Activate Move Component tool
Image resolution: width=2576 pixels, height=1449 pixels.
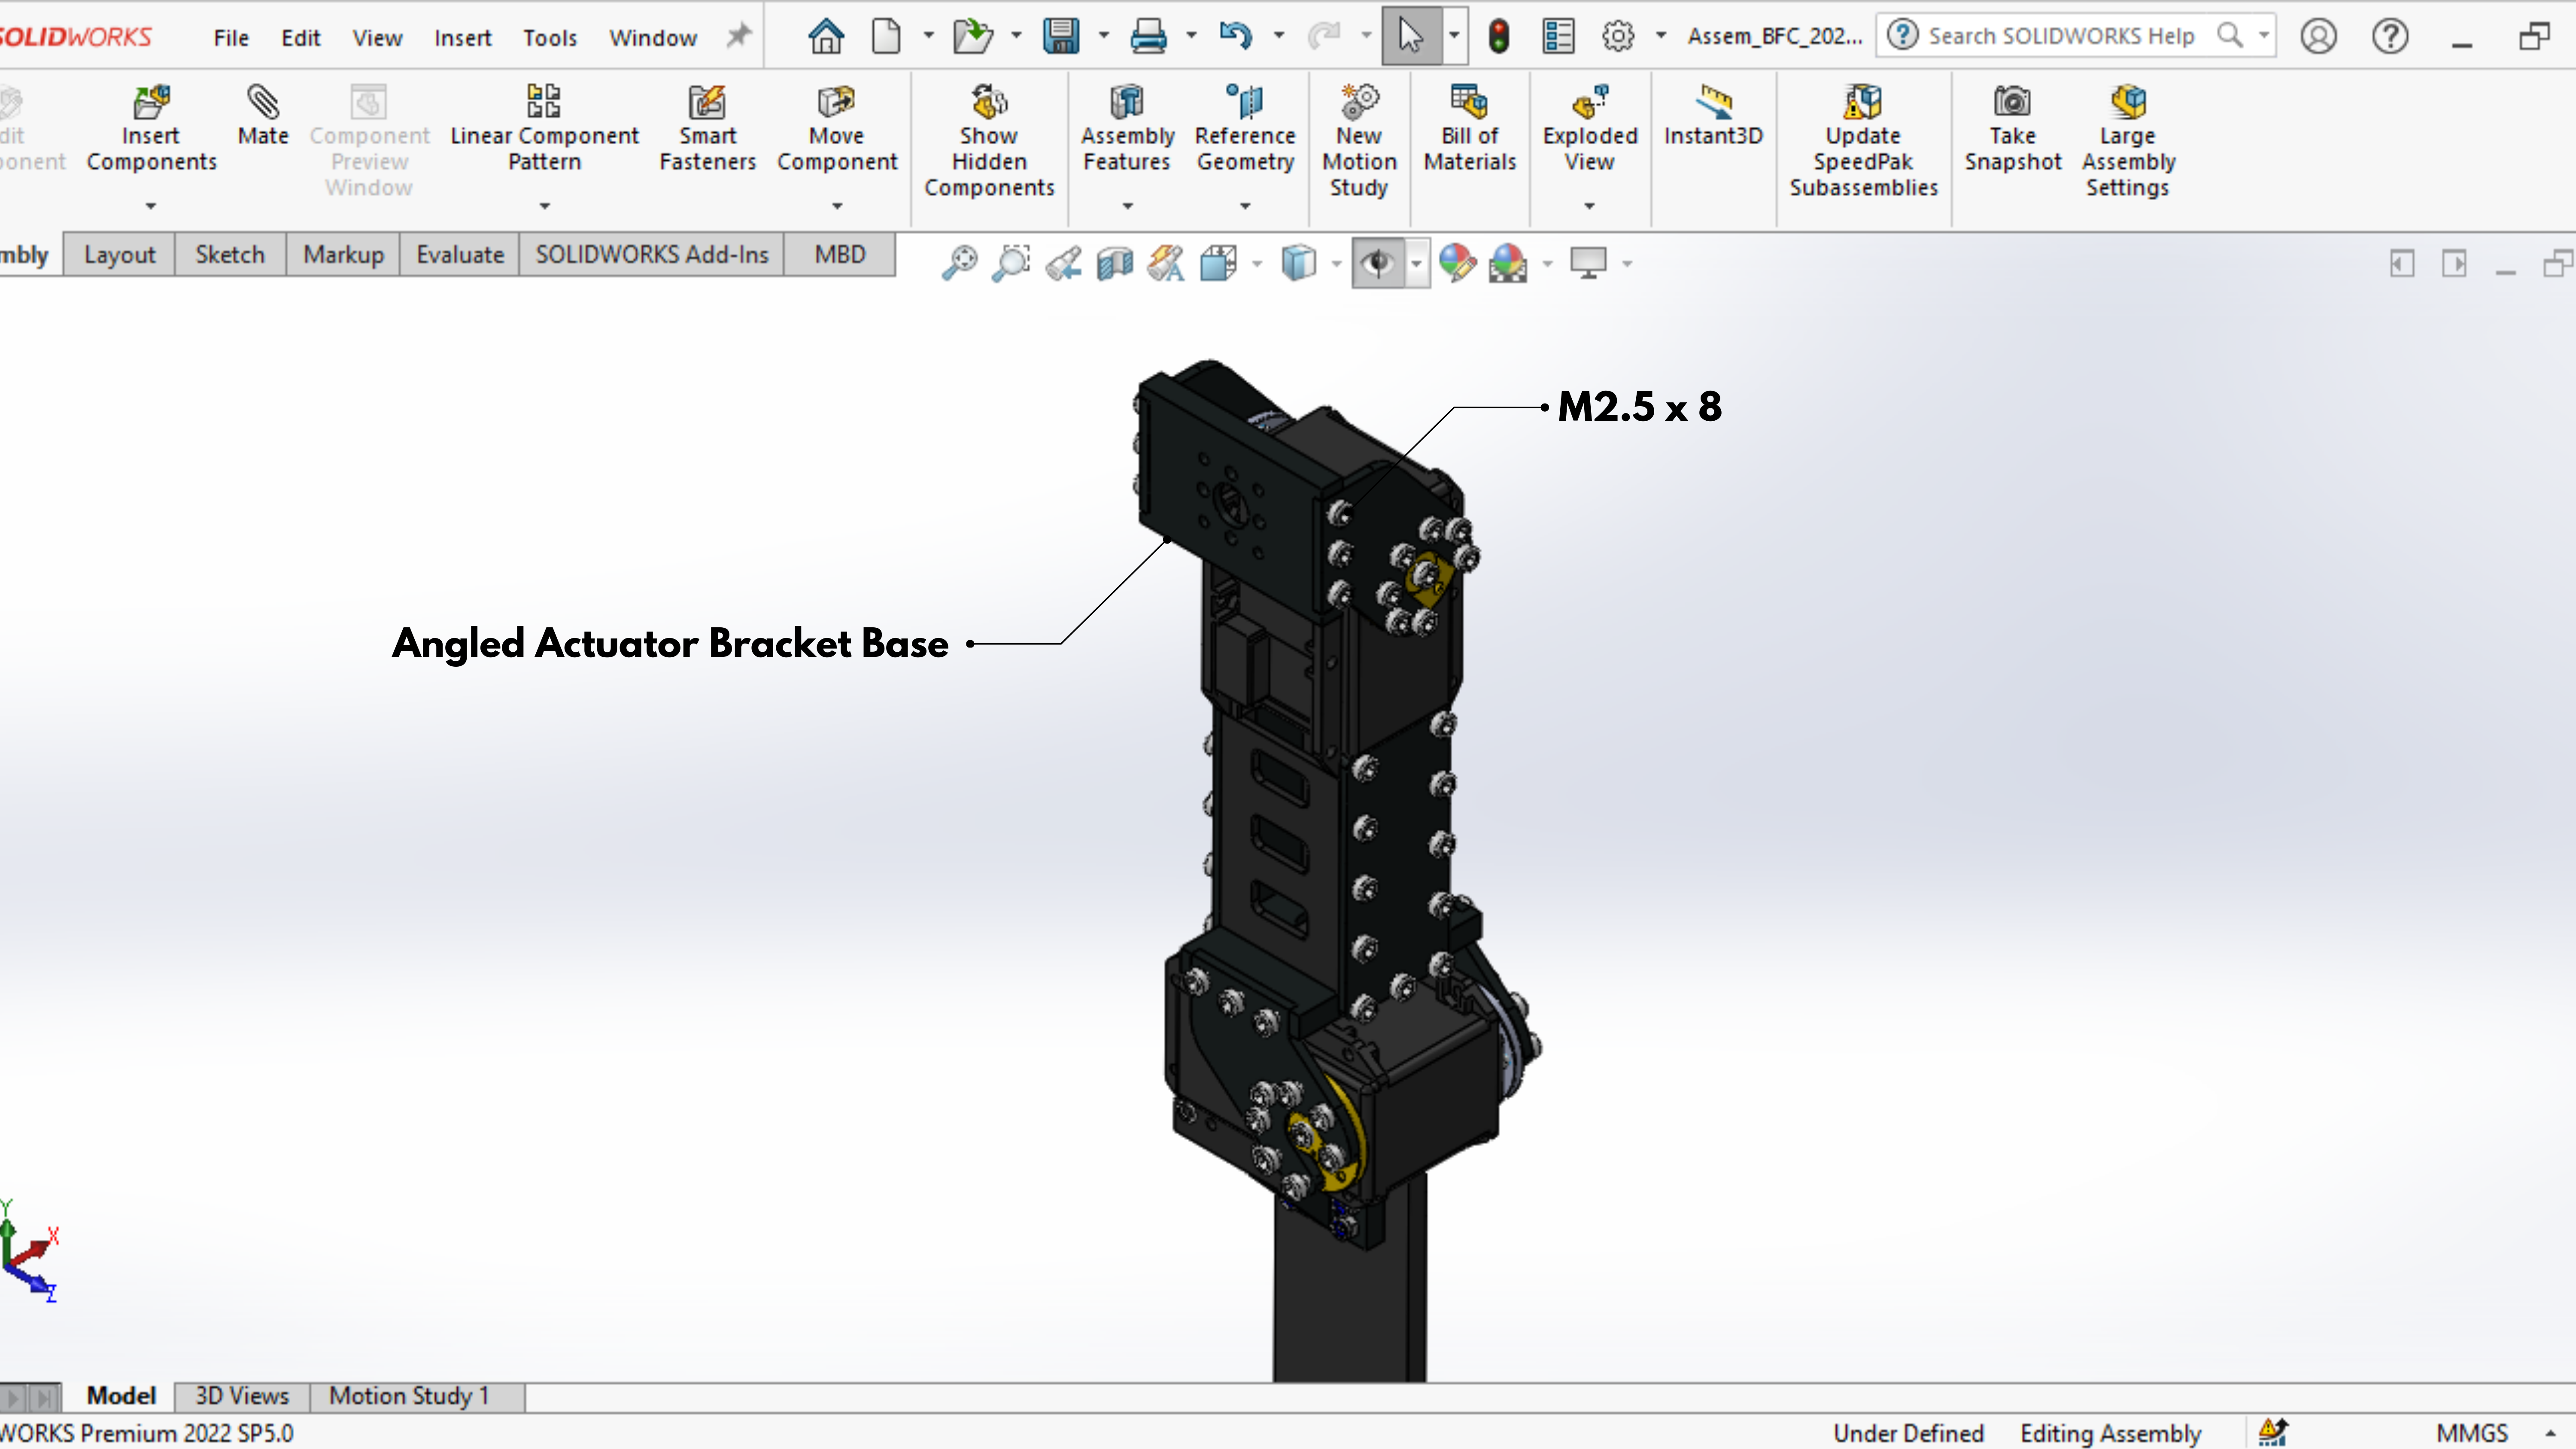click(837, 128)
